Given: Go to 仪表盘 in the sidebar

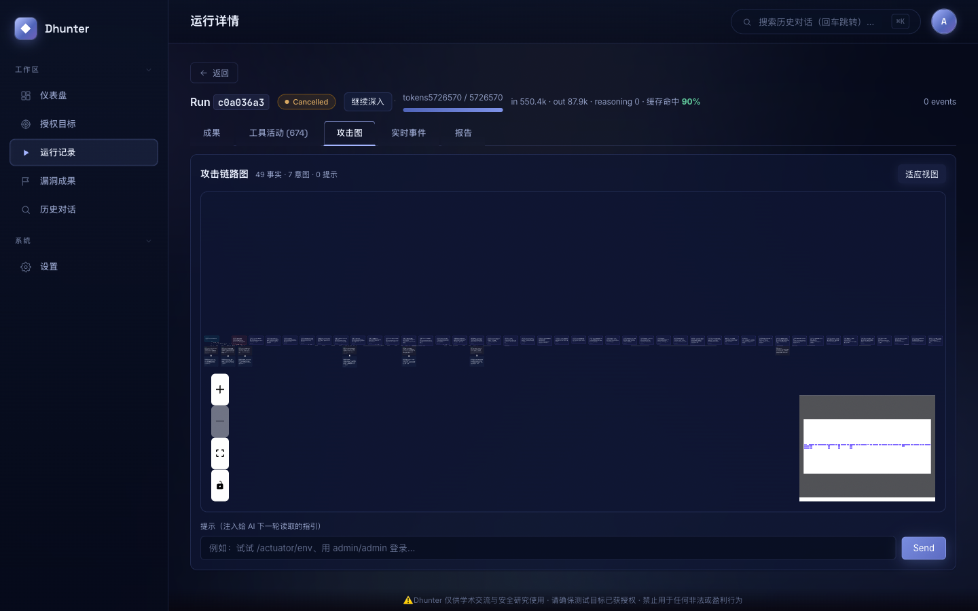Looking at the screenshot, I should (x=84, y=96).
